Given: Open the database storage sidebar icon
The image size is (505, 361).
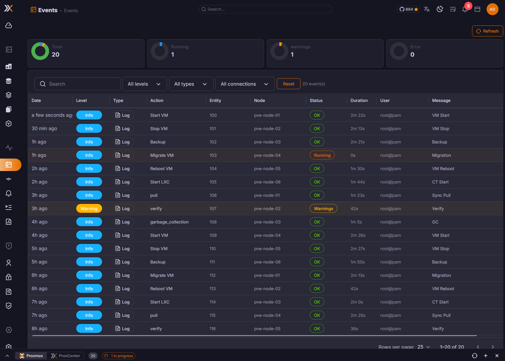Looking at the screenshot, I should pyautogui.click(x=9, y=81).
